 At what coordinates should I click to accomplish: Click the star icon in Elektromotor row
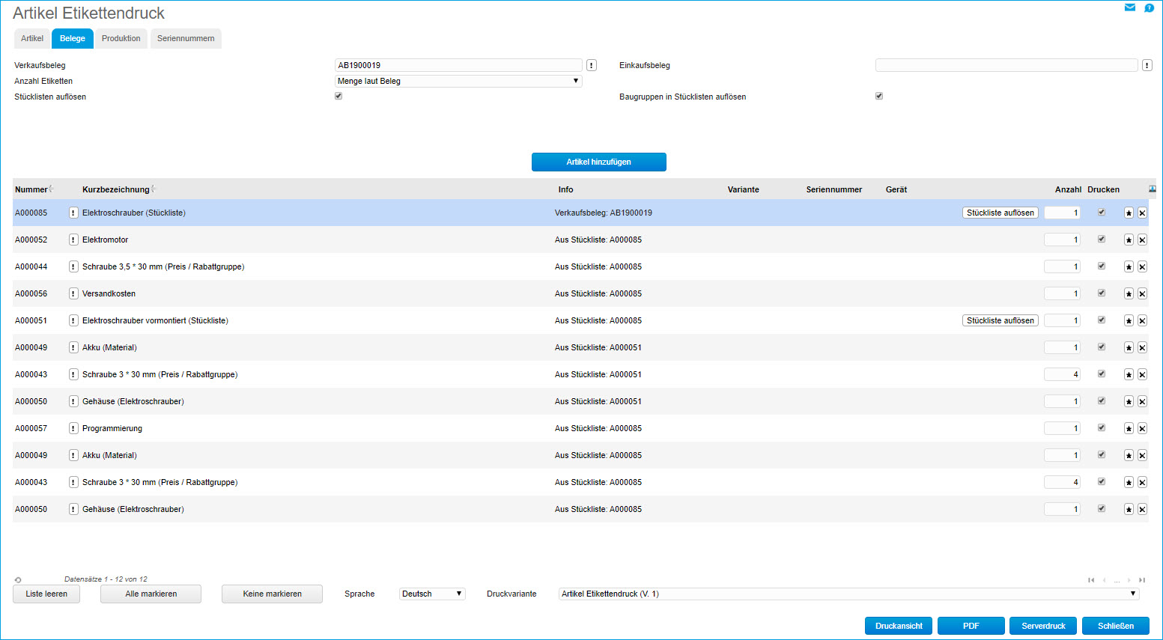point(1129,240)
